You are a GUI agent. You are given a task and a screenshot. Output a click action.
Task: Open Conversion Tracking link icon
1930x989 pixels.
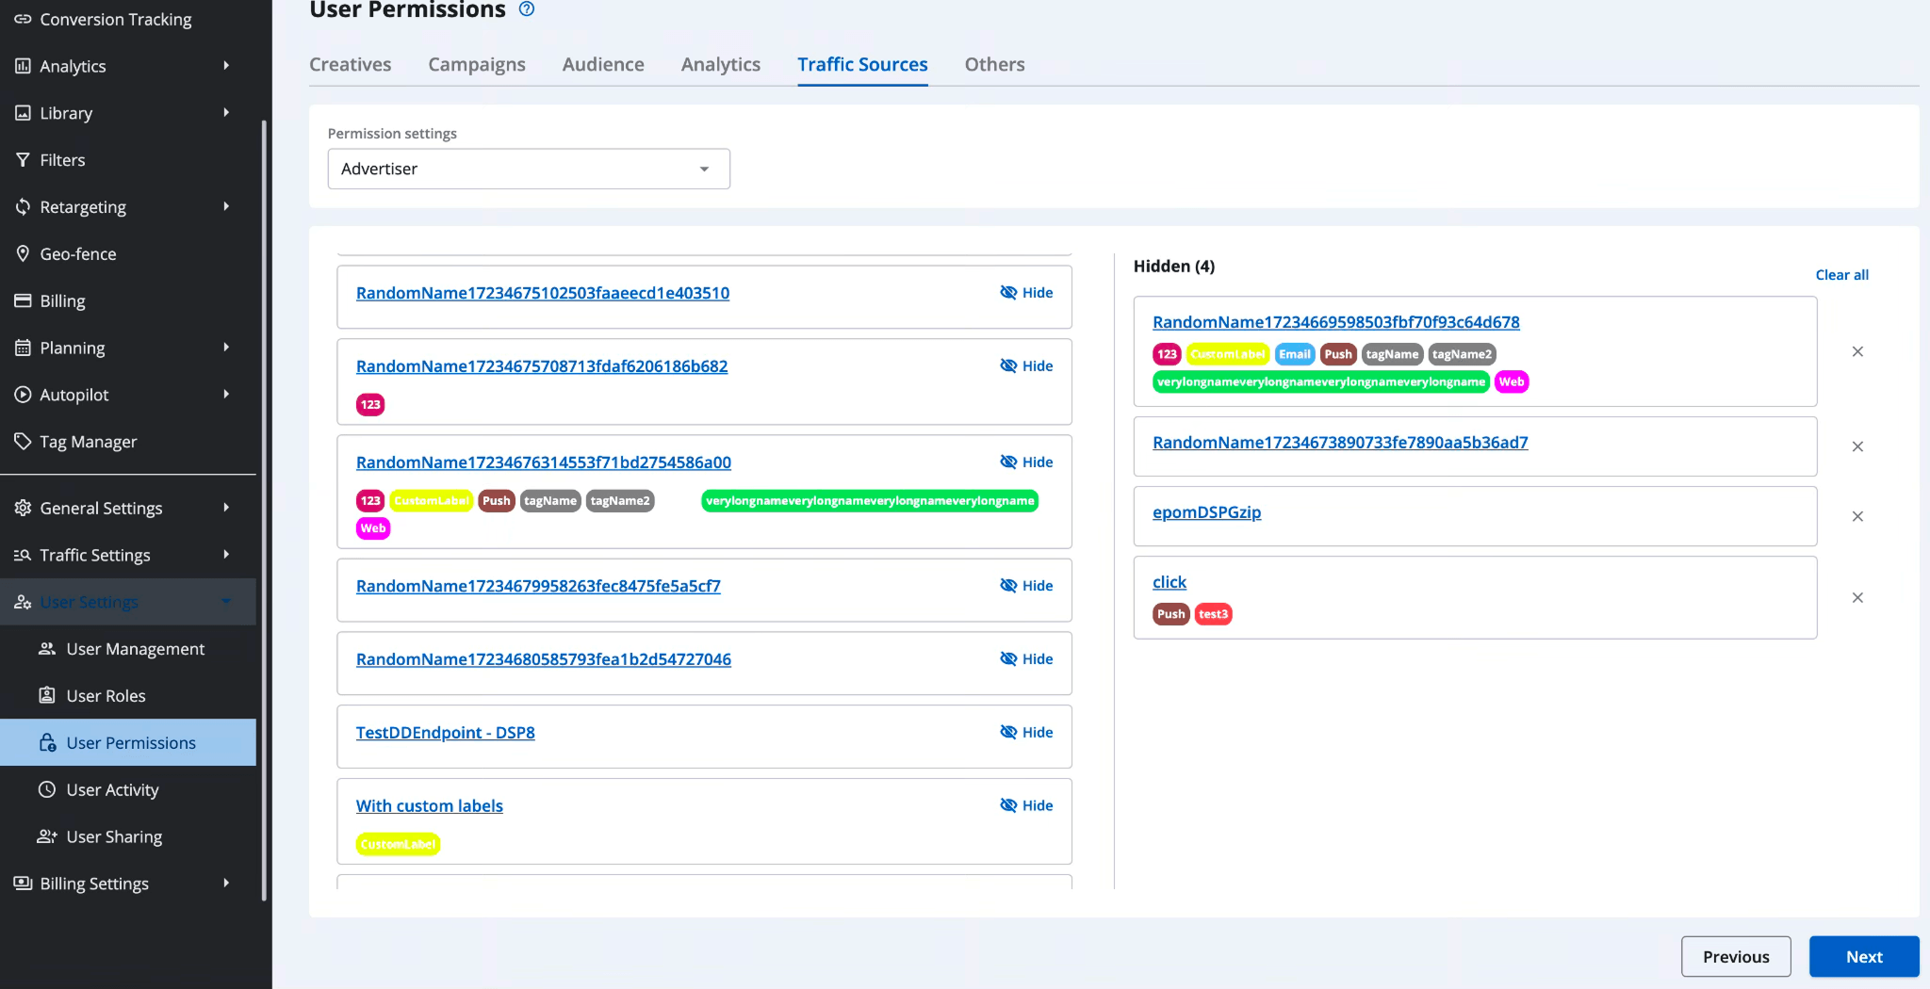(x=23, y=19)
